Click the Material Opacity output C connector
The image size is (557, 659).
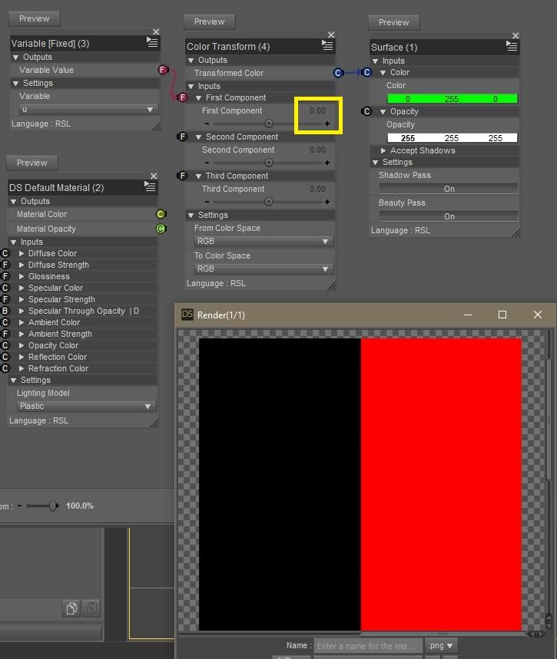(161, 229)
